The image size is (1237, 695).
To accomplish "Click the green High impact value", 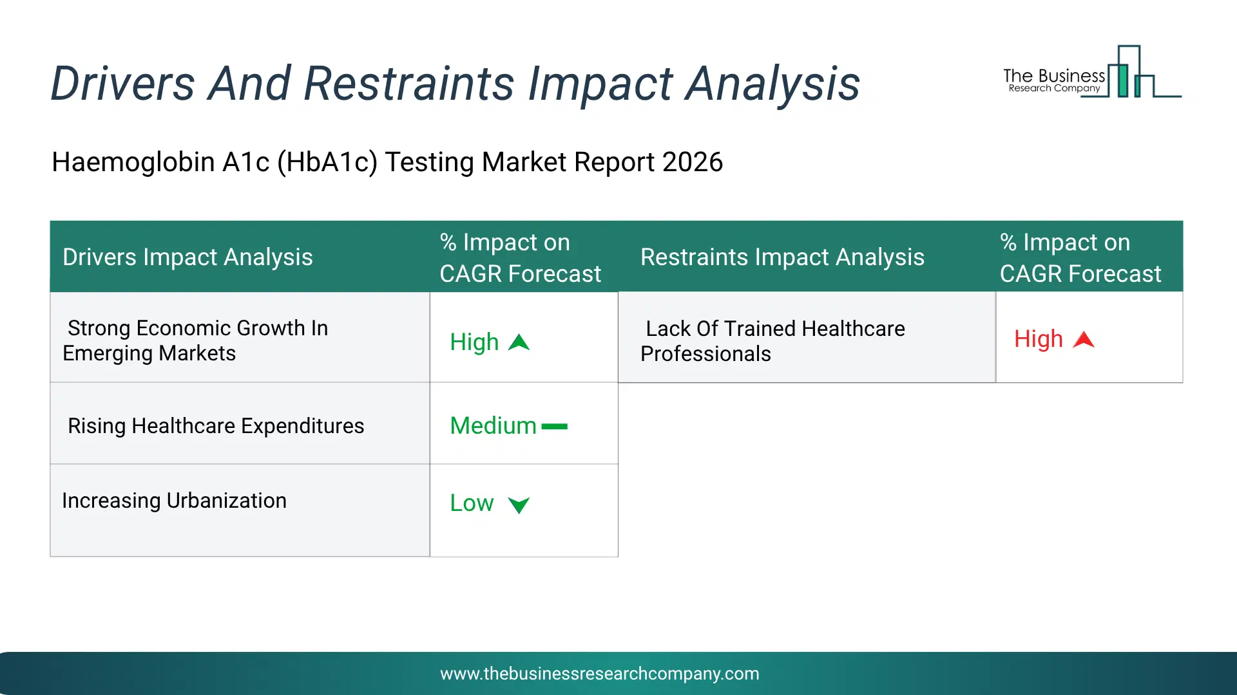I will coord(474,342).
